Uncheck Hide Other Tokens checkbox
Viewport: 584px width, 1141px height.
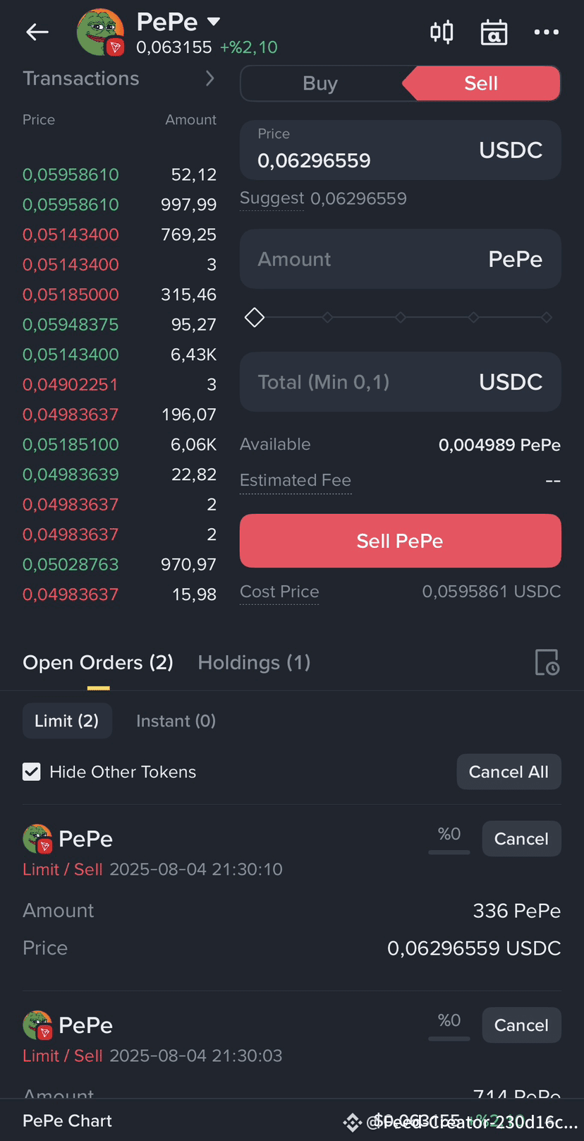[x=32, y=772]
